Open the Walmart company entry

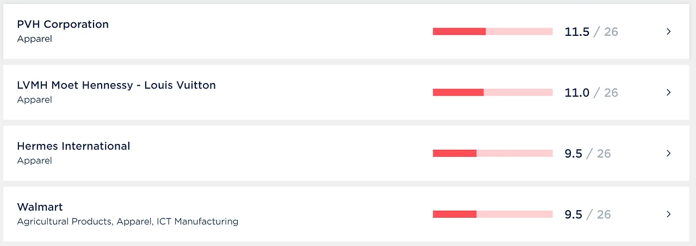(x=40, y=207)
